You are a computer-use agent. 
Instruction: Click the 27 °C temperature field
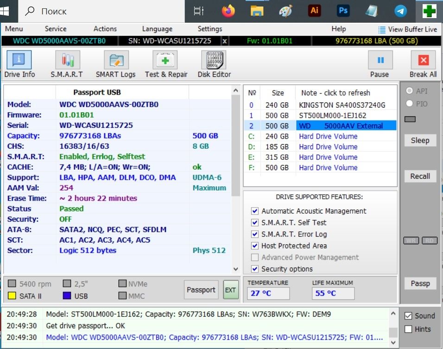coord(268,293)
